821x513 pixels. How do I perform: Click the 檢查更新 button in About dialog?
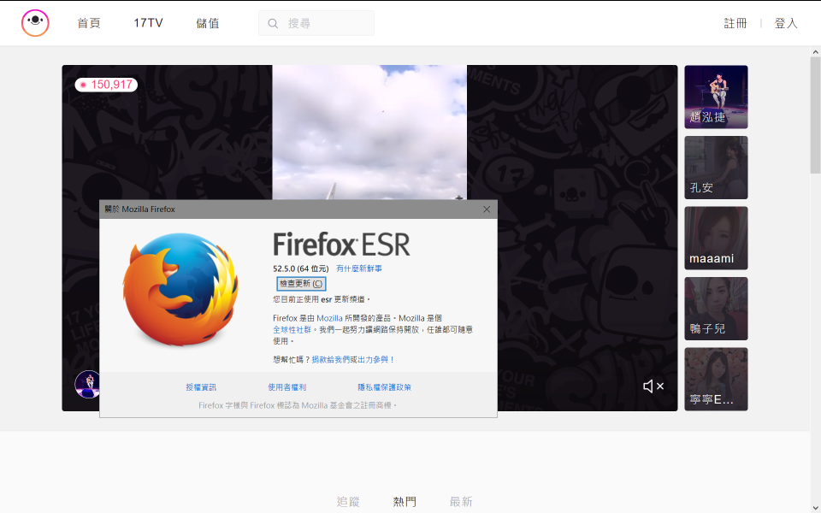[x=301, y=284]
